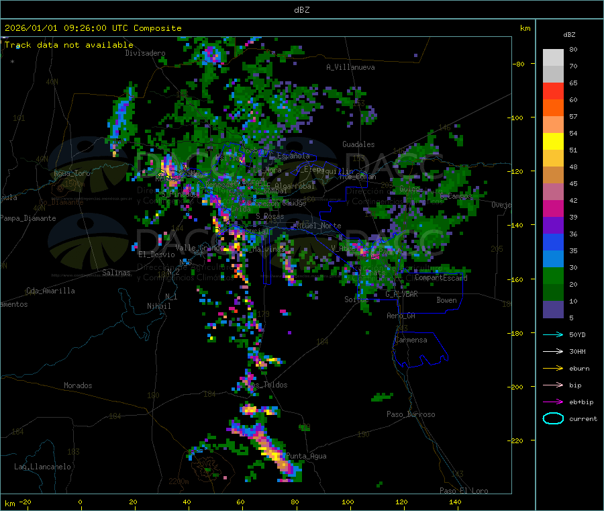The width and height of the screenshot is (604, 511).
Task: Click the 'G_ALVEAR' map label
Action: click(402, 294)
